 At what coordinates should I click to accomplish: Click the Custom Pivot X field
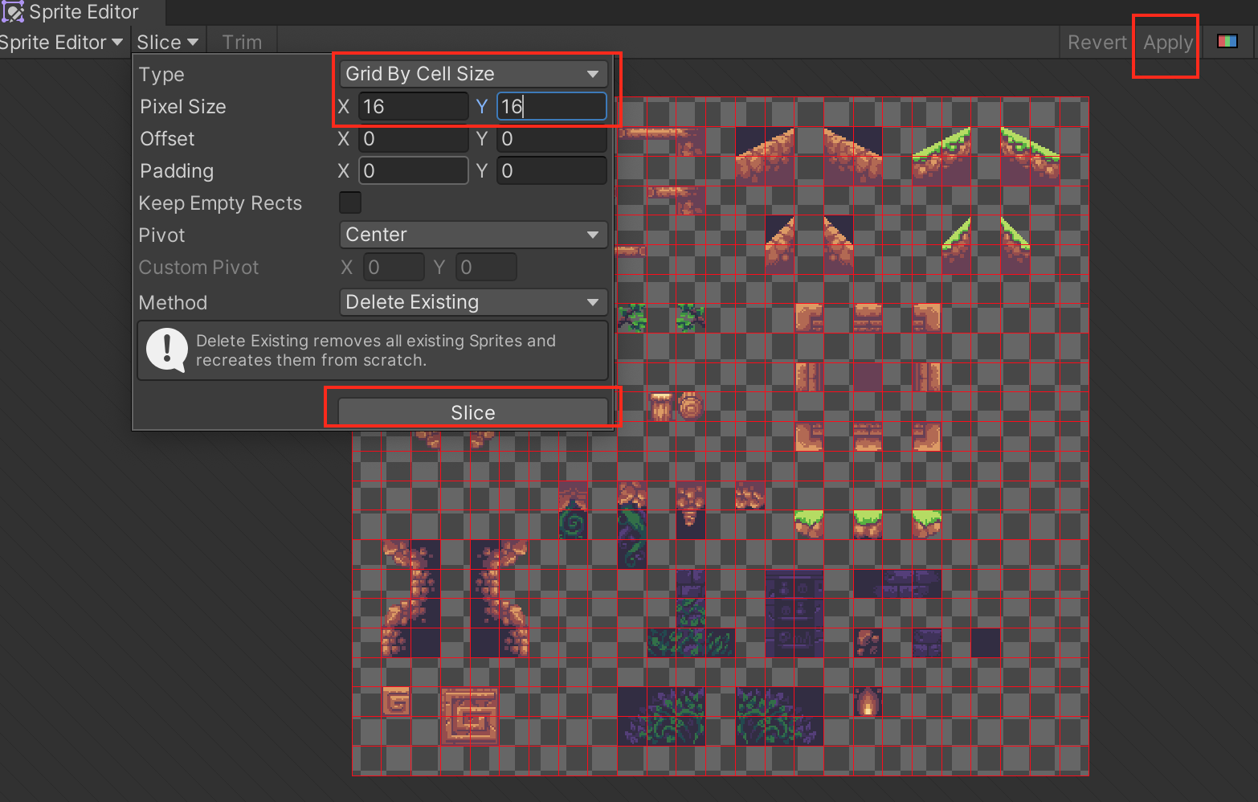pyautogui.click(x=394, y=267)
